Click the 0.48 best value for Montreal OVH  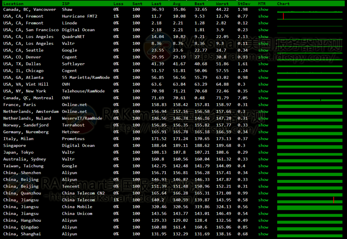click(x=199, y=98)
